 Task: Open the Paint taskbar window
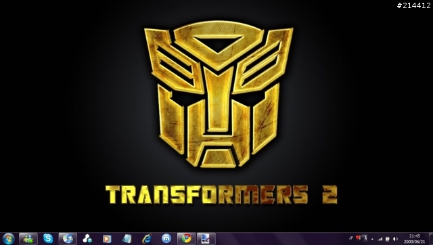coord(206,239)
